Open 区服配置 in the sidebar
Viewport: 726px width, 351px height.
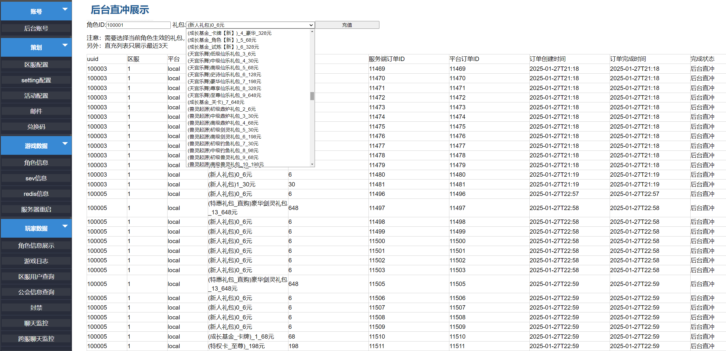pyautogui.click(x=36, y=65)
